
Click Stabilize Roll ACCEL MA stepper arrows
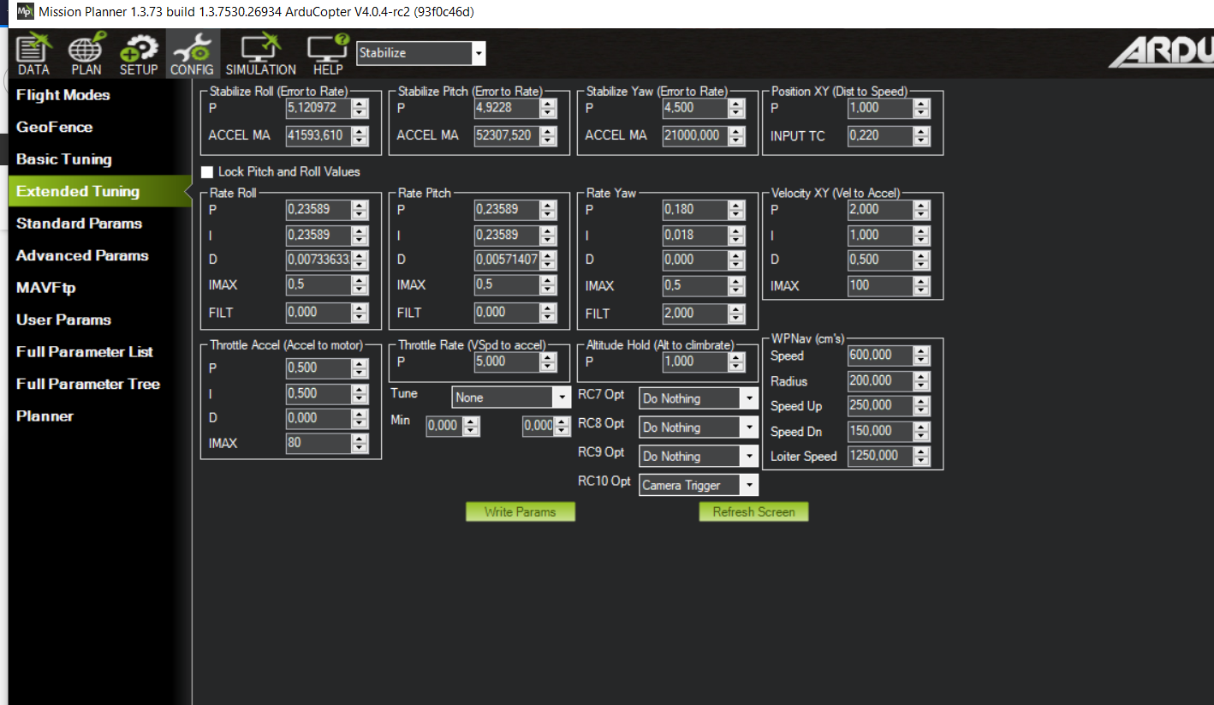[360, 136]
